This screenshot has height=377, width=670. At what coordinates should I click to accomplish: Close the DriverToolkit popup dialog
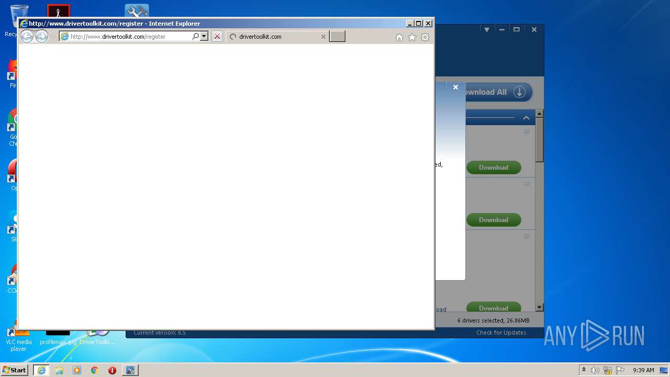point(455,87)
